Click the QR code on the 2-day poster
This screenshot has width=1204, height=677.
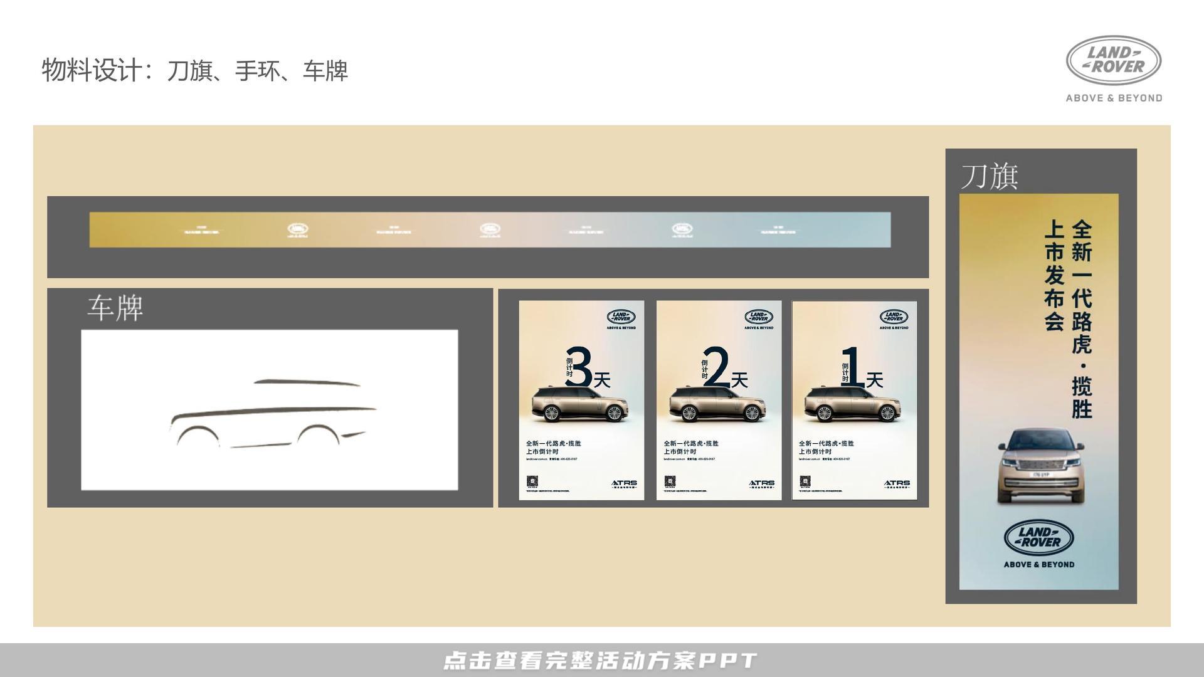tap(670, 481)
